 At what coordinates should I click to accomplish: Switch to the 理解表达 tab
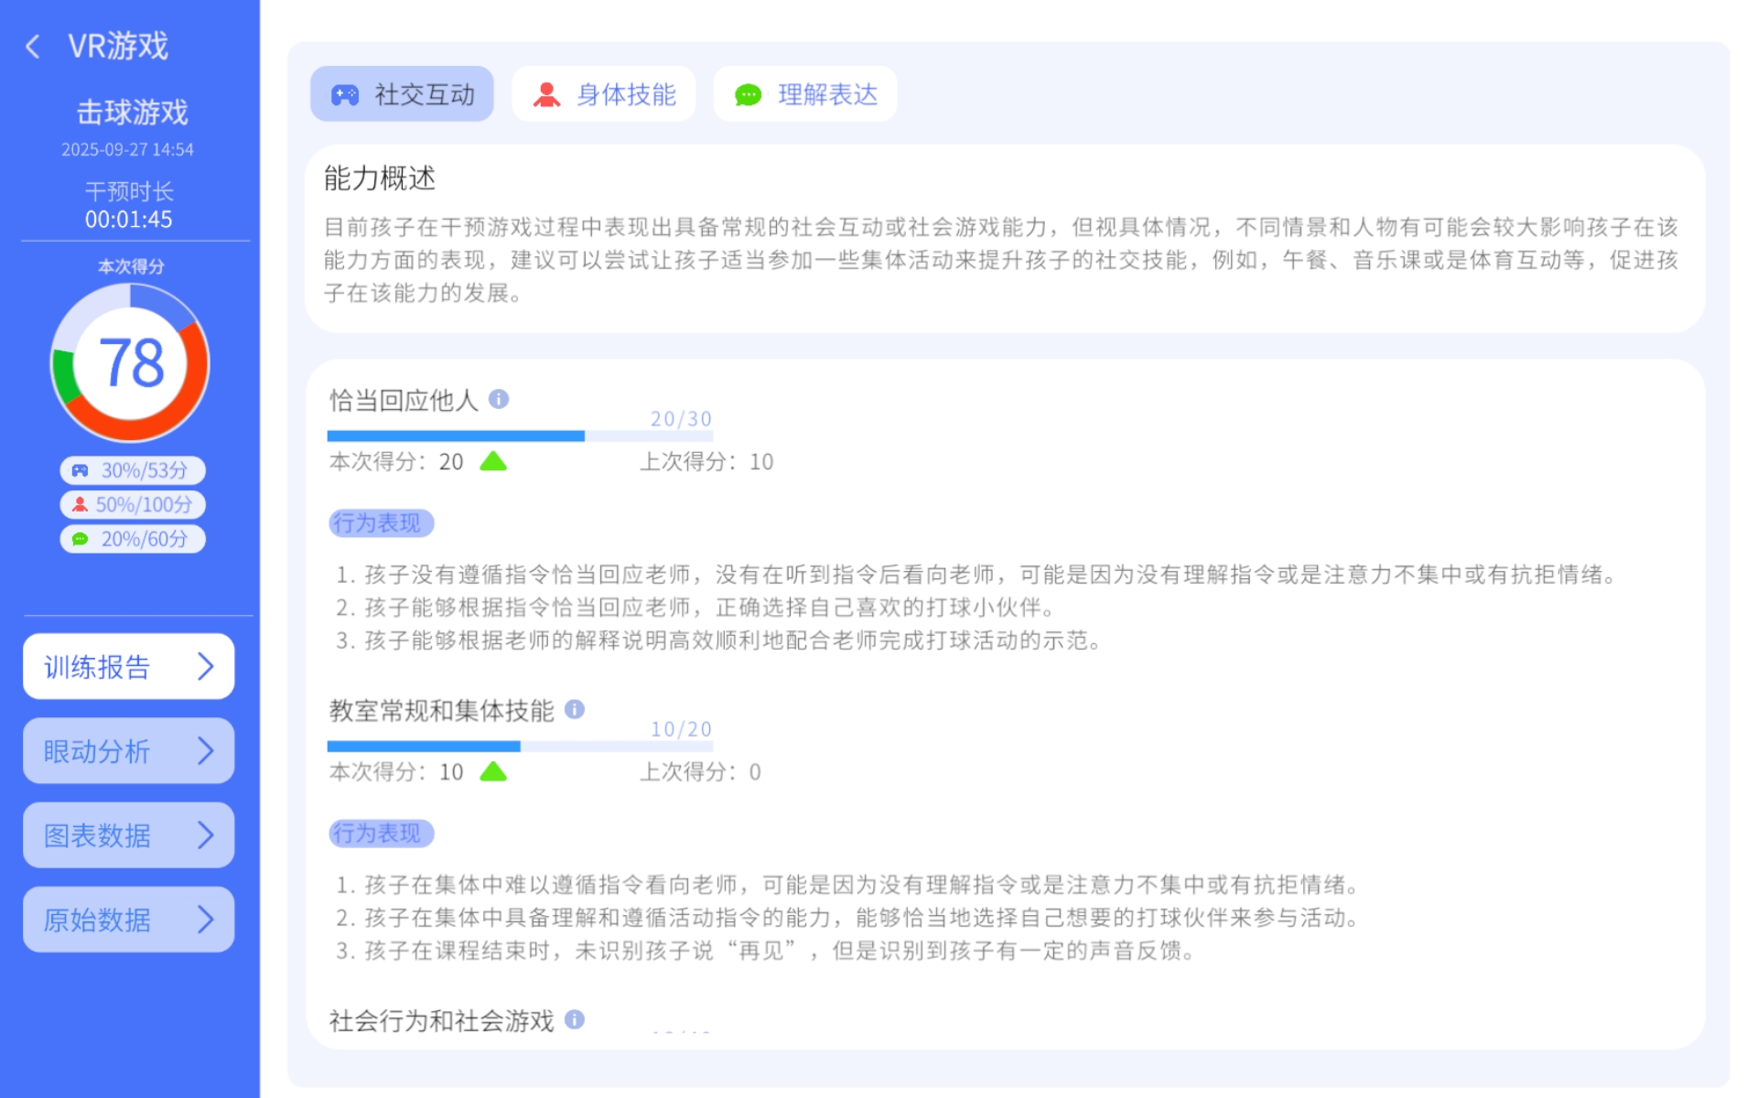(805, 93)
